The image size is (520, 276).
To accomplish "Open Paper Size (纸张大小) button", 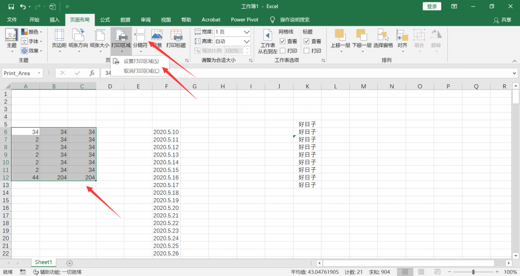I will [x=100, y=40].
